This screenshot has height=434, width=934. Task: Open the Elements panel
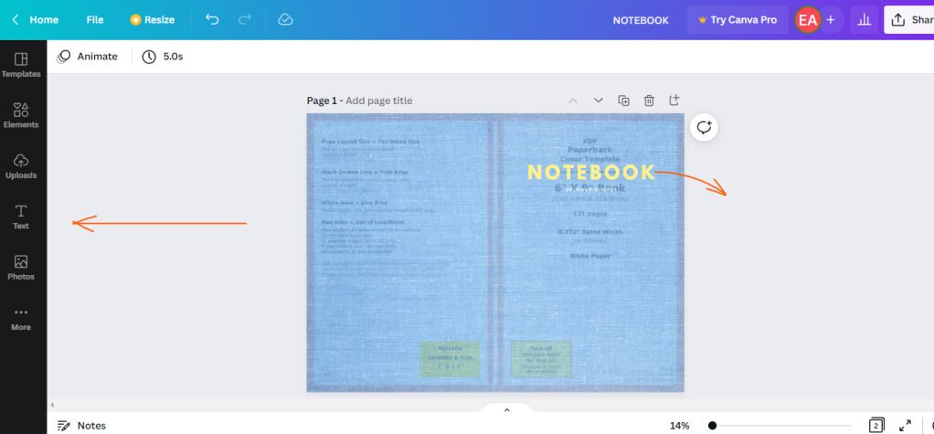click(22, 115)
